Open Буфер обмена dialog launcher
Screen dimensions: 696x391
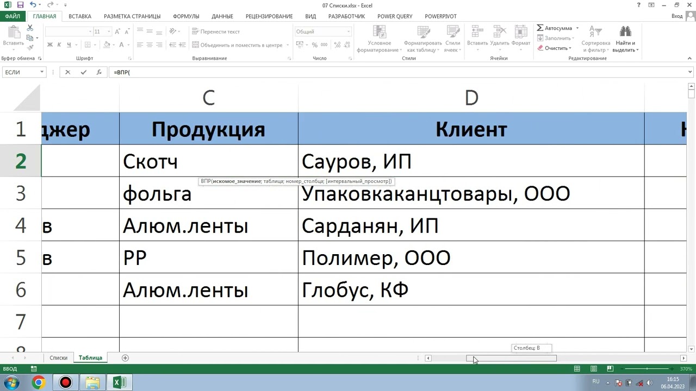click(x=40, y=58)
